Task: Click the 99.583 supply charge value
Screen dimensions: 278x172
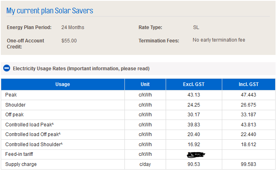Action: tap(249, 164)
